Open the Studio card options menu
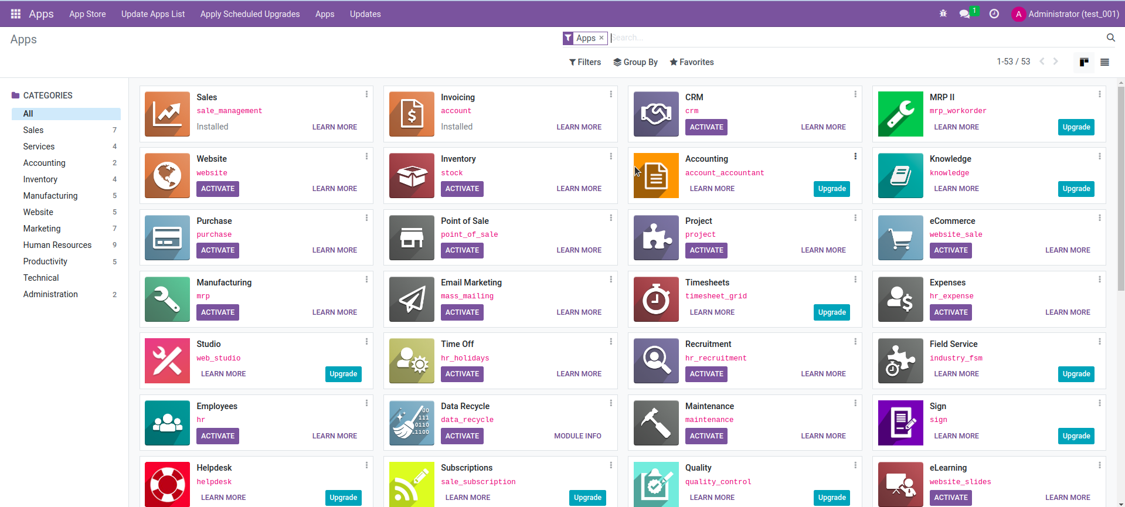The width and height of the screenshot is (1125, 507). [x=367, y=341]
